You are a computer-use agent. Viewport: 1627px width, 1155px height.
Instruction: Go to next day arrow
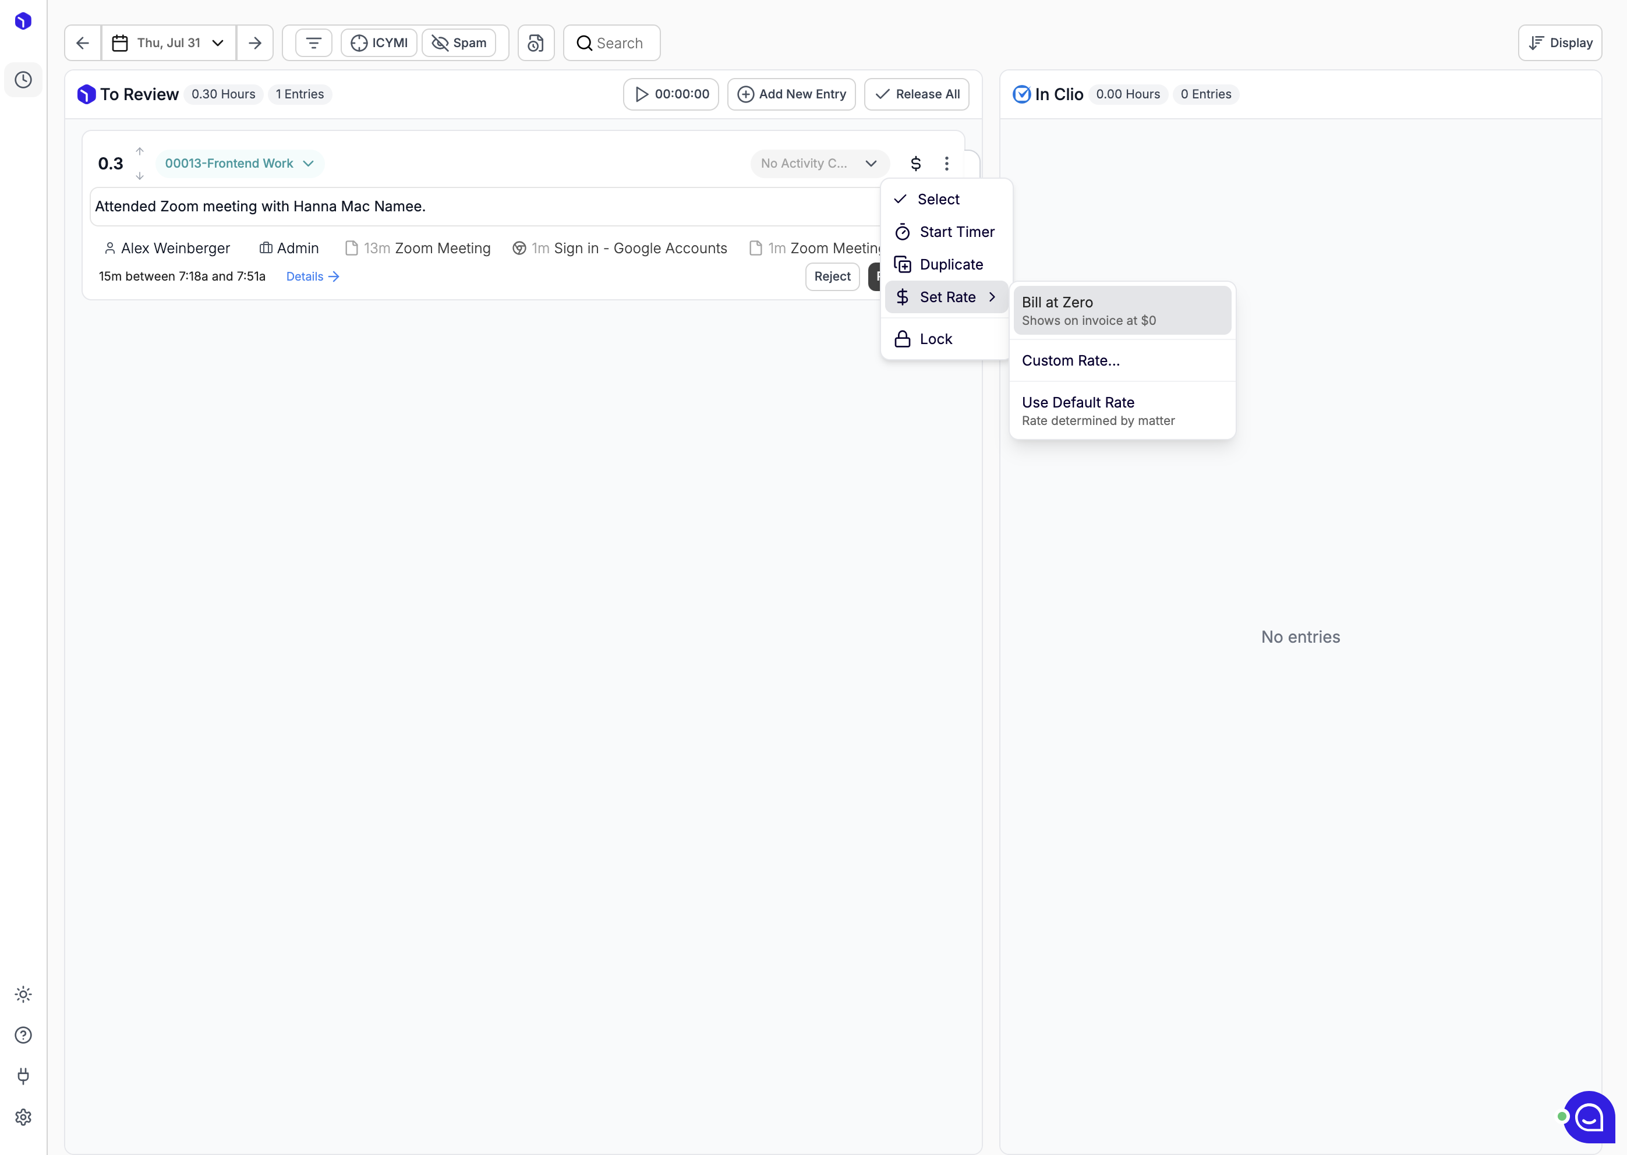point(254,42)
